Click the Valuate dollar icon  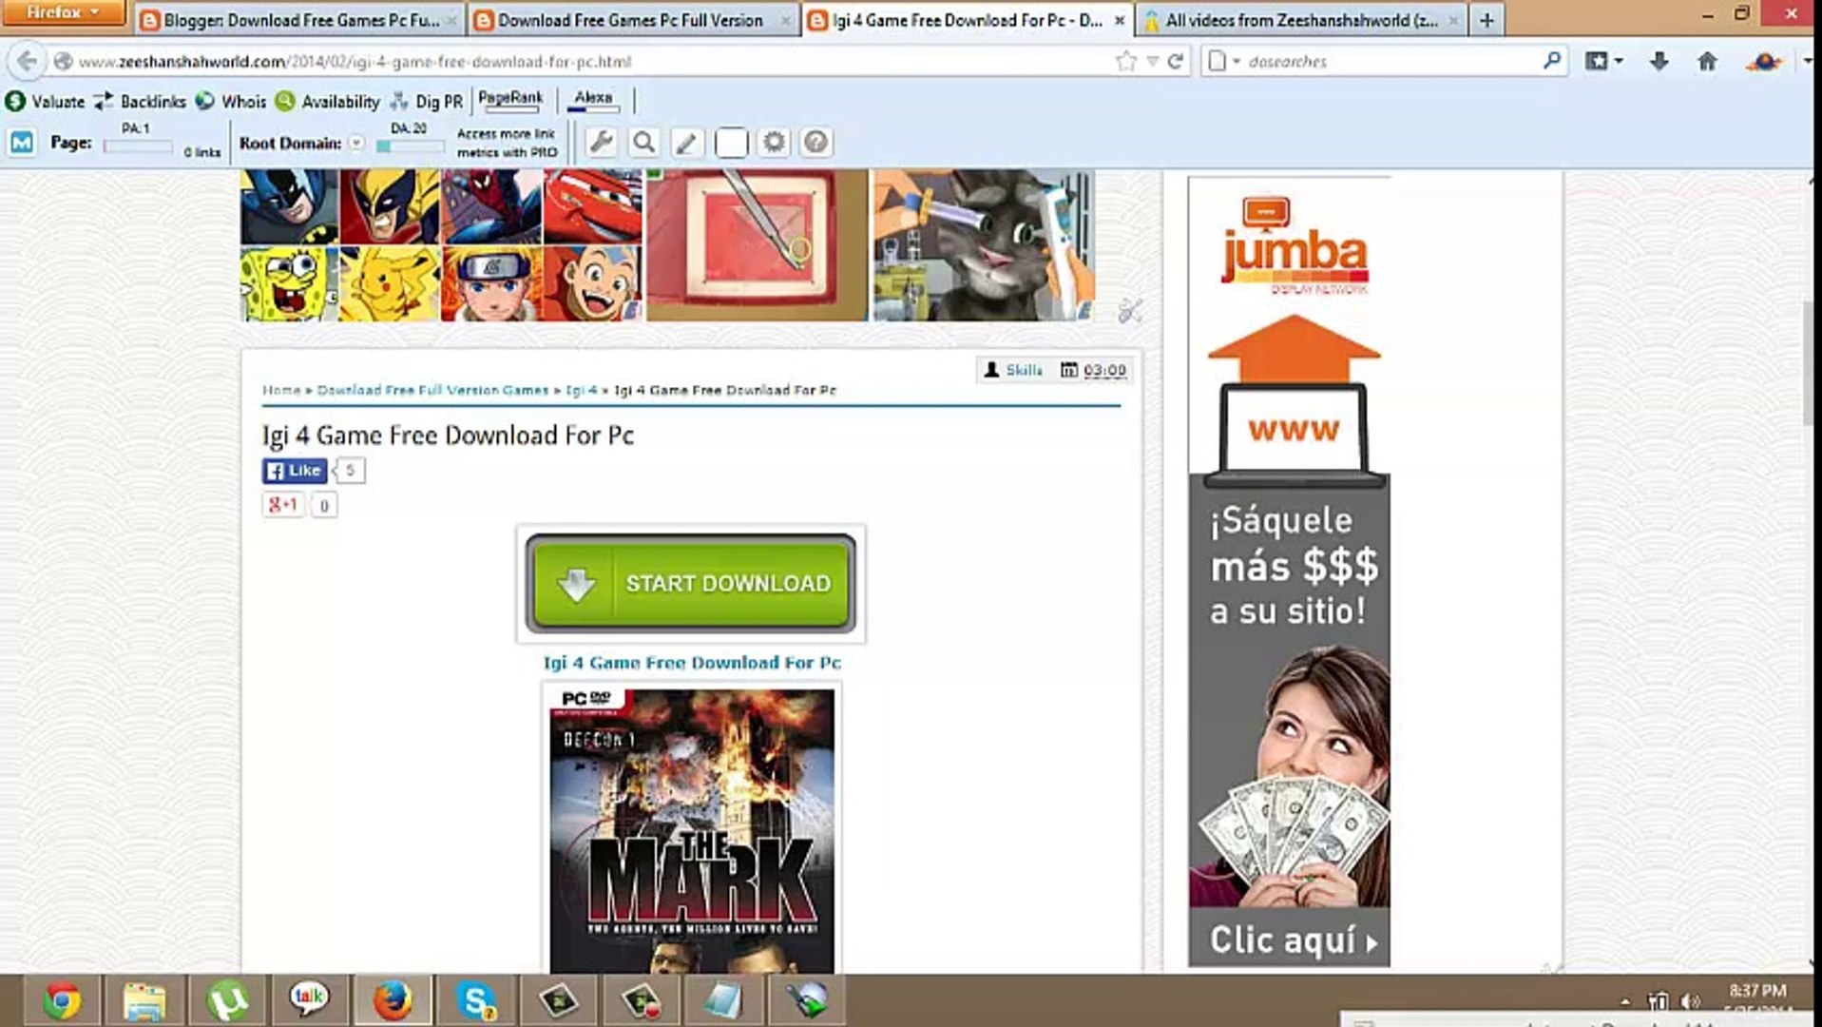[14, 101]
